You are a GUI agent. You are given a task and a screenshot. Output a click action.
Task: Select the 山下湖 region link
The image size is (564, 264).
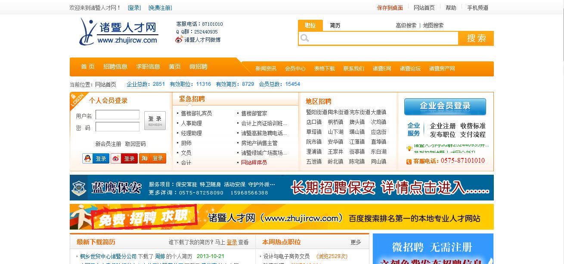[x=336, y=132]
